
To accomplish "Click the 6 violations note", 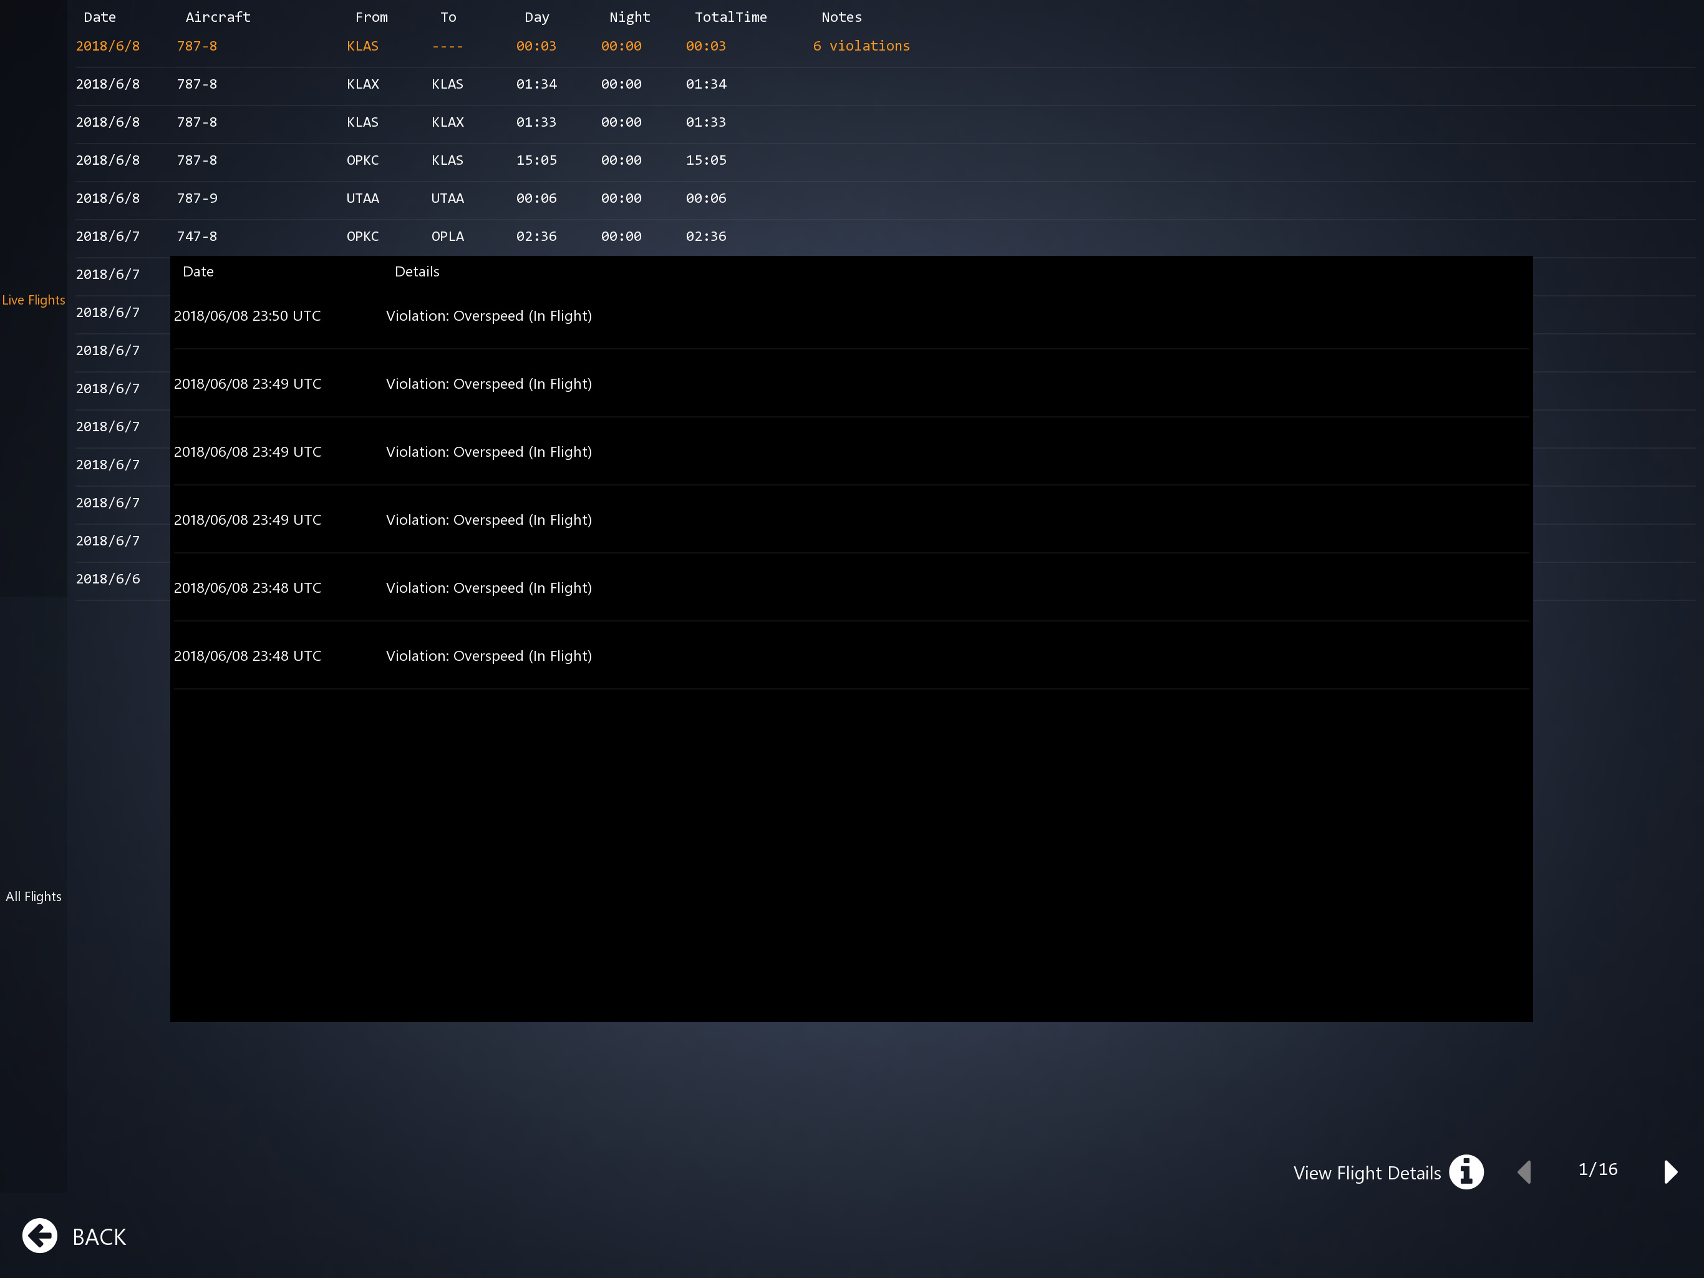I will 861,46.
